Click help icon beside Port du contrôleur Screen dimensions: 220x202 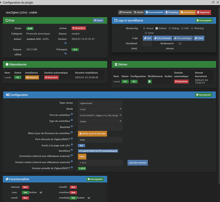(72, 114)
